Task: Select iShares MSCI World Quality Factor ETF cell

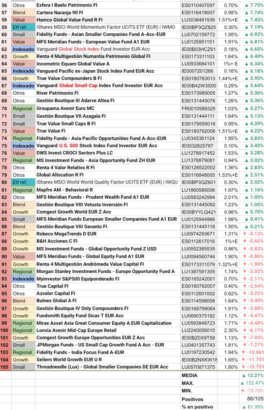Action: (107, 182)
